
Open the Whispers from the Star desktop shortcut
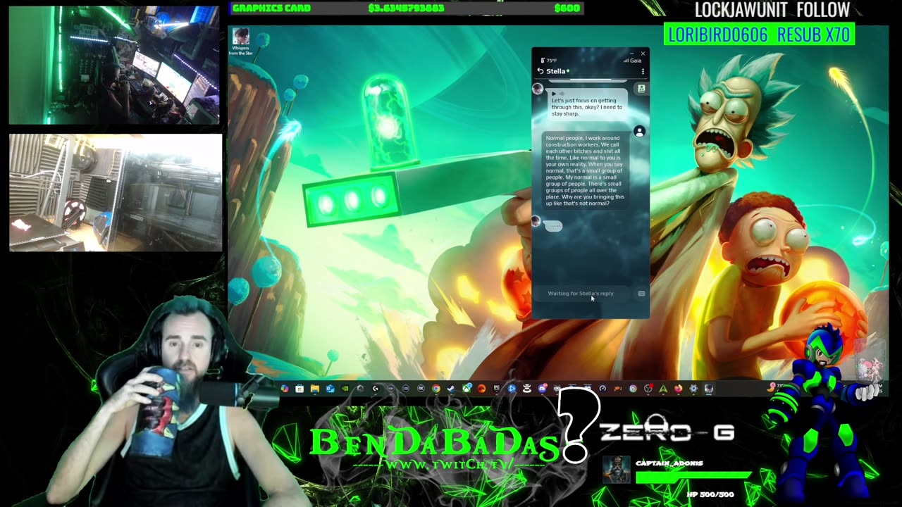coord(241,42)
